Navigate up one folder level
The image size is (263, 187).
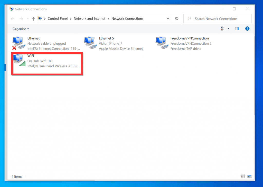33,18
